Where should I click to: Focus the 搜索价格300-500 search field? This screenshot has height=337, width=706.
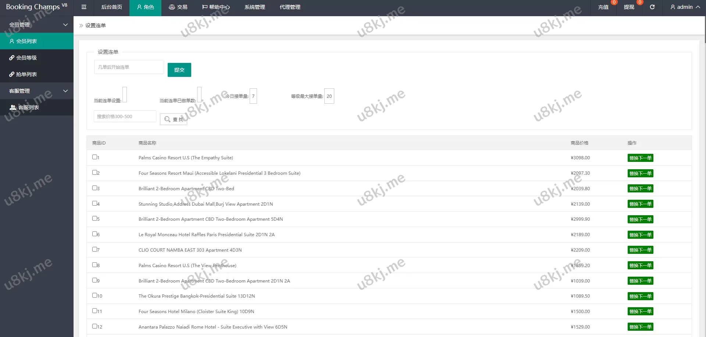(125, 116)
